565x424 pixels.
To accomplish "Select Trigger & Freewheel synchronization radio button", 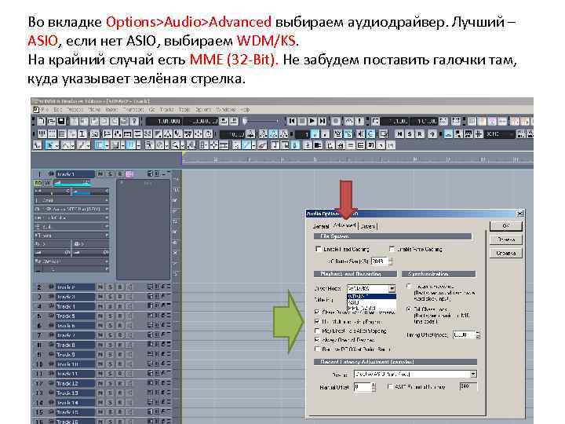I will pyautogui.click(x=409, y=287).
